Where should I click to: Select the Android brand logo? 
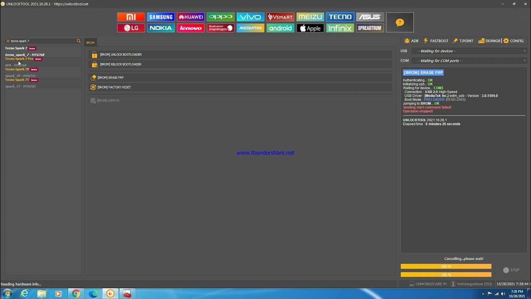coord(280,28)
